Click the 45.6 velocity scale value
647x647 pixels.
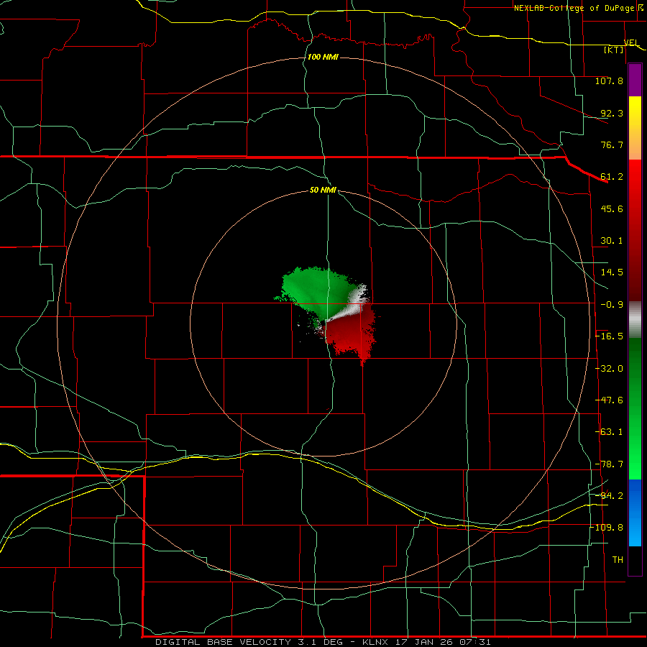point(612,208)
